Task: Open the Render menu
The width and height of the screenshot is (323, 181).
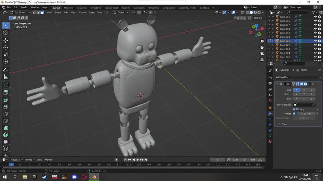Action: [24, 8]
